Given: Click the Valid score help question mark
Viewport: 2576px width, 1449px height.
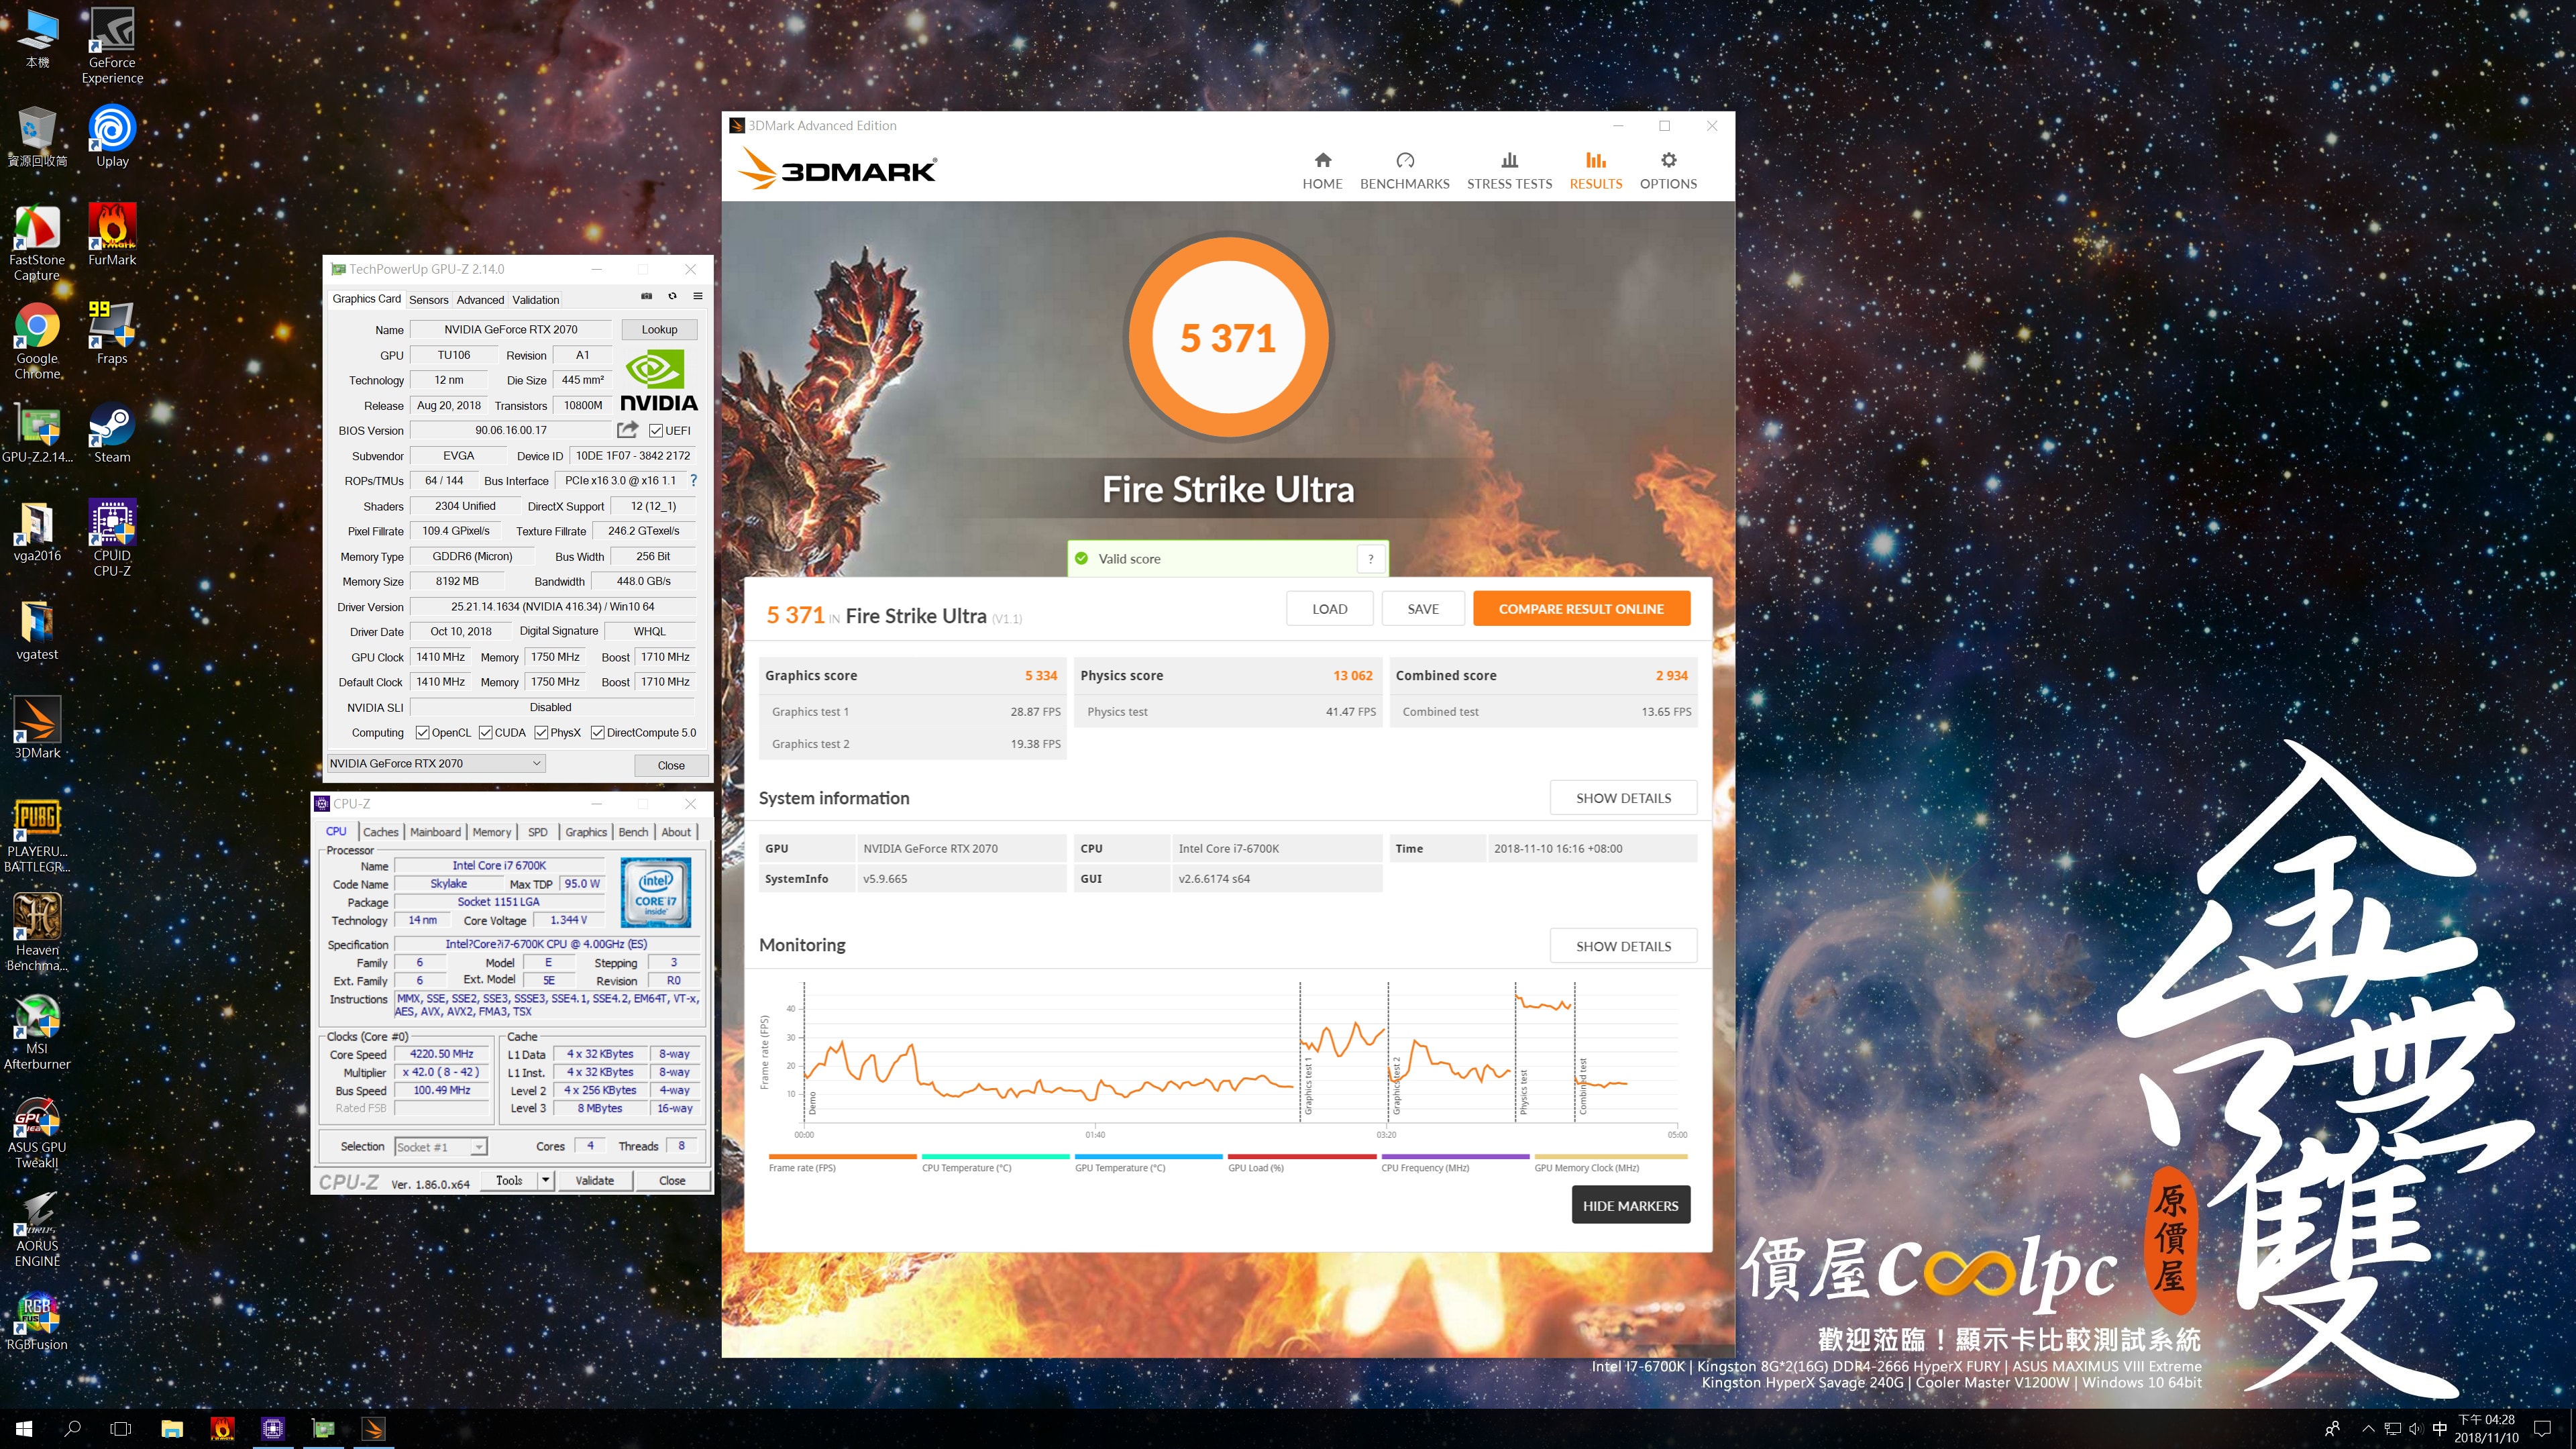Looking at the screenshot, I should (x=1370, y=559).
